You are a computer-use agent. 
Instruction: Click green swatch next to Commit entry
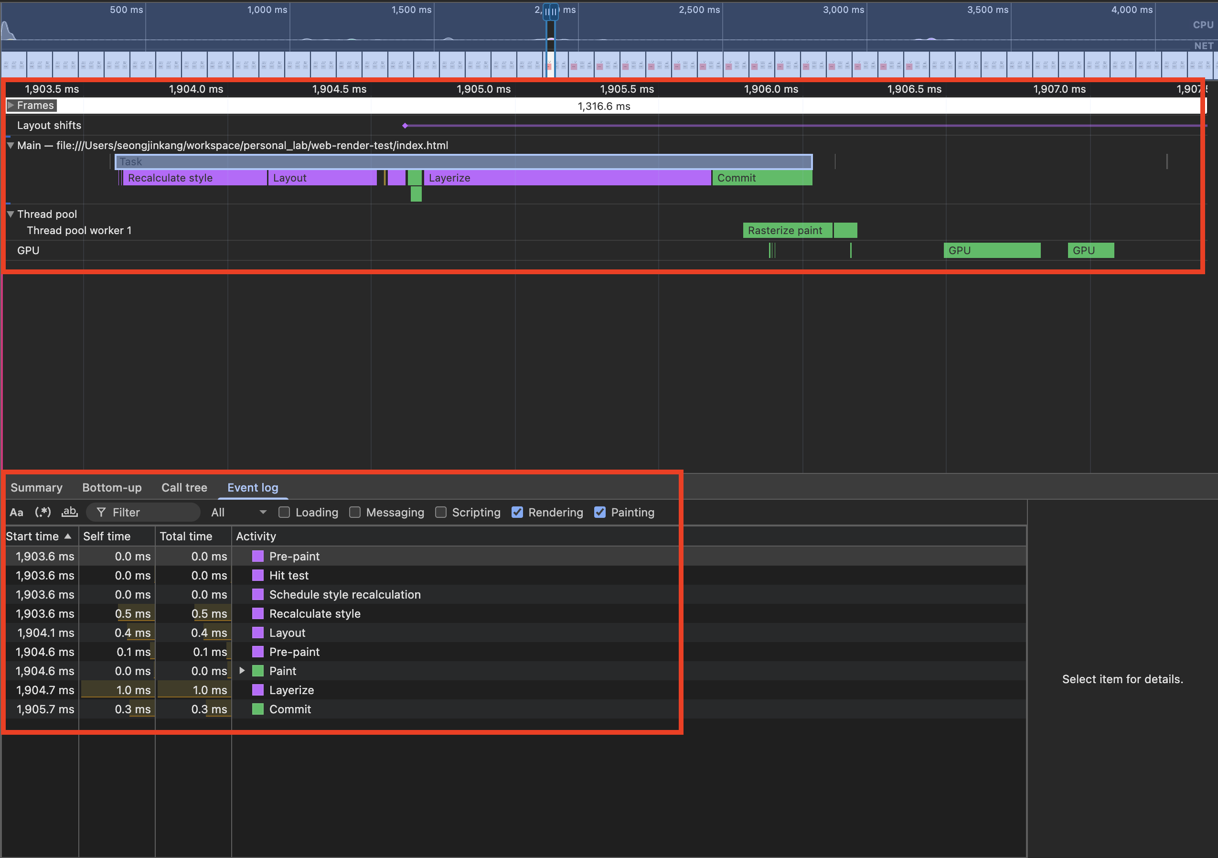(x=258, y=709)
